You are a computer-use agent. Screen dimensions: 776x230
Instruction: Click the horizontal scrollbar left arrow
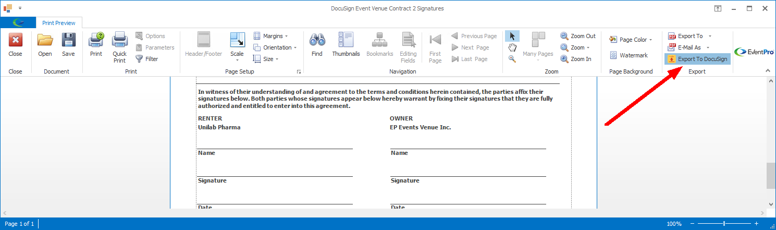4,213
